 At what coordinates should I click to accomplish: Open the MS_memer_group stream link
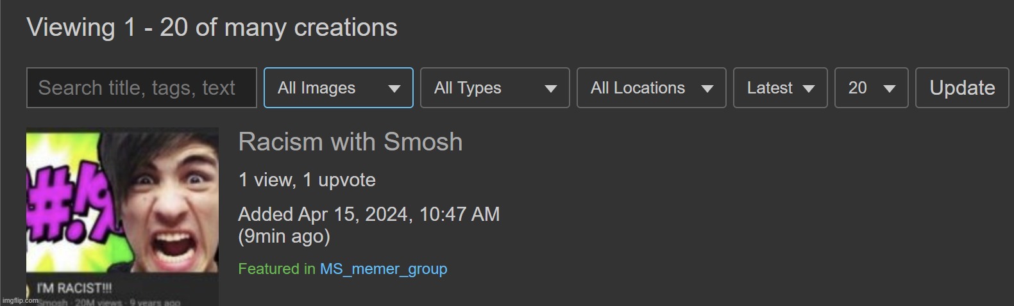(384, 269)
